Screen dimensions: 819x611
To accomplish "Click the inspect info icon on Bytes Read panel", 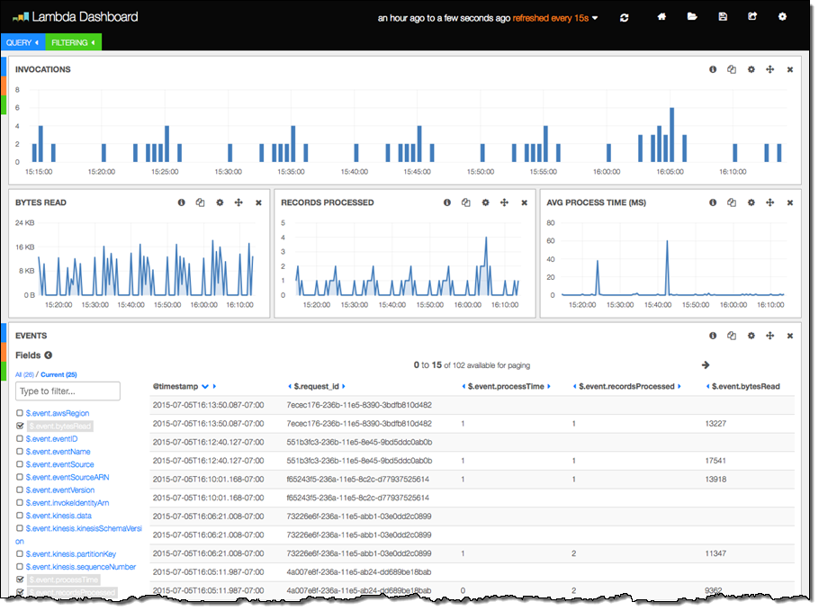I will click(x=182, y=202).
